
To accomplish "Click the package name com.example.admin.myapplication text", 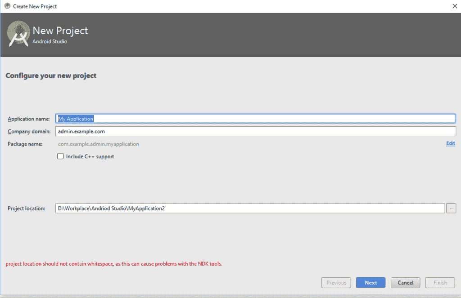I will (99, 144).
